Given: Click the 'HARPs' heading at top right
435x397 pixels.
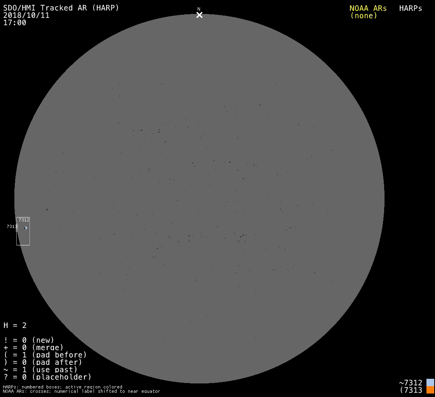Looking at the screenshot, I should pyautogui.click(x=411, y=8).
